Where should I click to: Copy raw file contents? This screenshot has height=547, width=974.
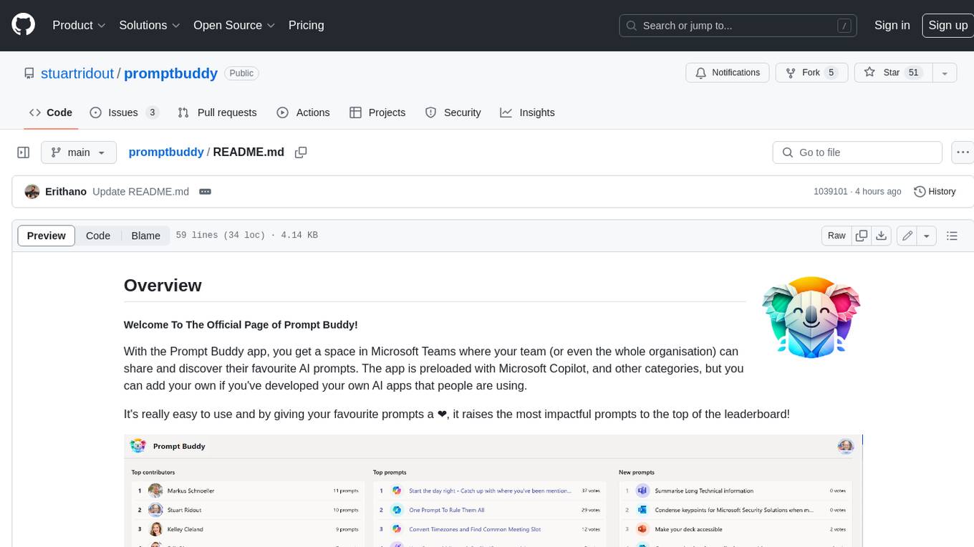click(x=862, y=236)
